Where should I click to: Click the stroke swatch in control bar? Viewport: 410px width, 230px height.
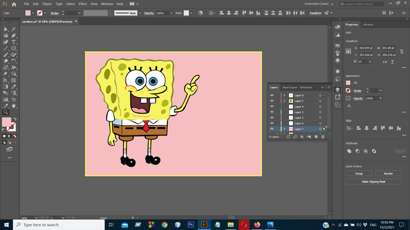[x=40, y=13]
